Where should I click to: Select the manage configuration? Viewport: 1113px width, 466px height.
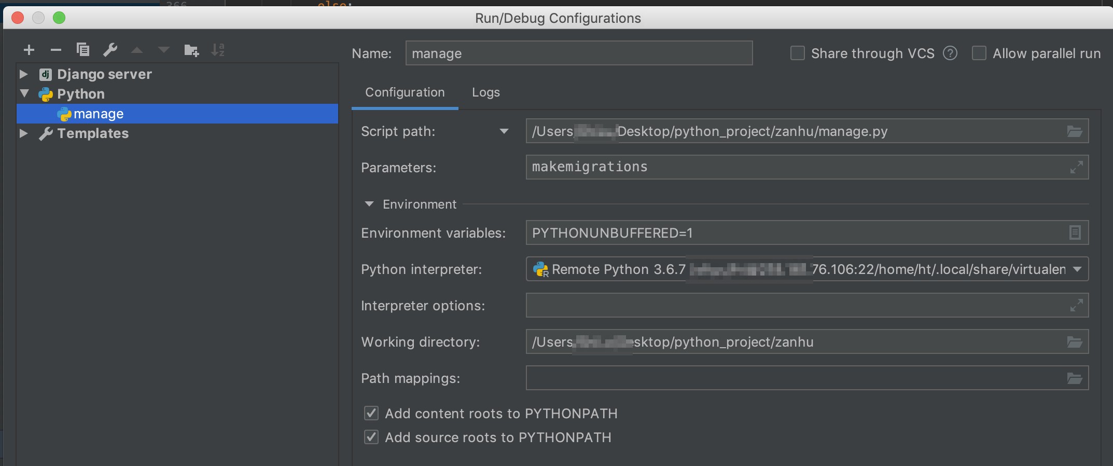point(177,114)
